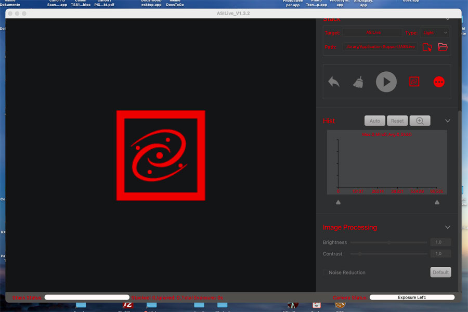Click the Contrast value field
The image size is (468, 312).
coord(440,253)
